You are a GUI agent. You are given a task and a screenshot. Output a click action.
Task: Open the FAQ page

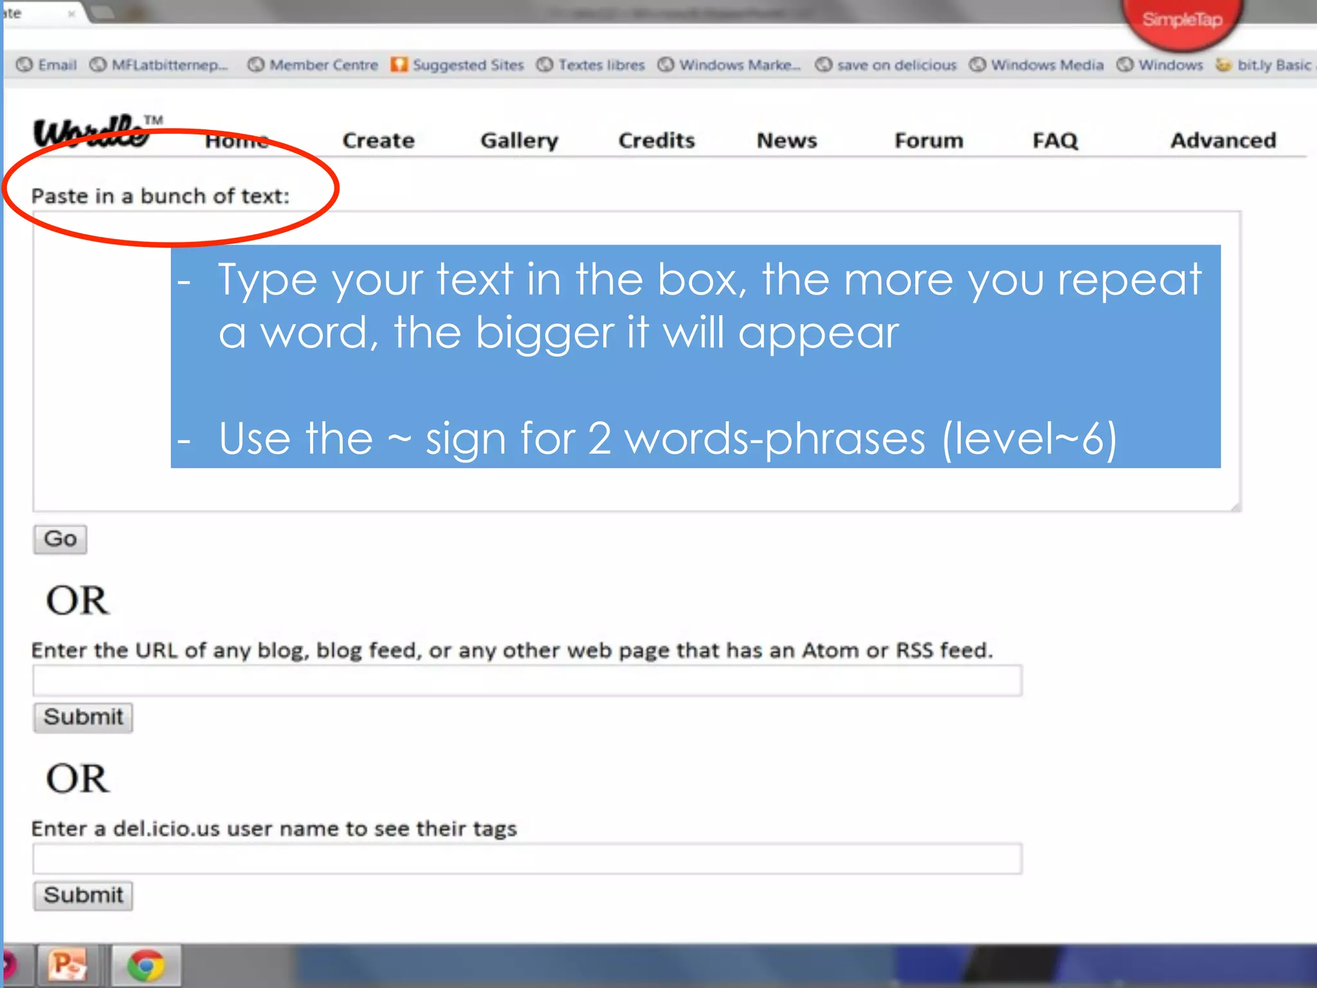pyautogui.click(x=1055, y=140)
